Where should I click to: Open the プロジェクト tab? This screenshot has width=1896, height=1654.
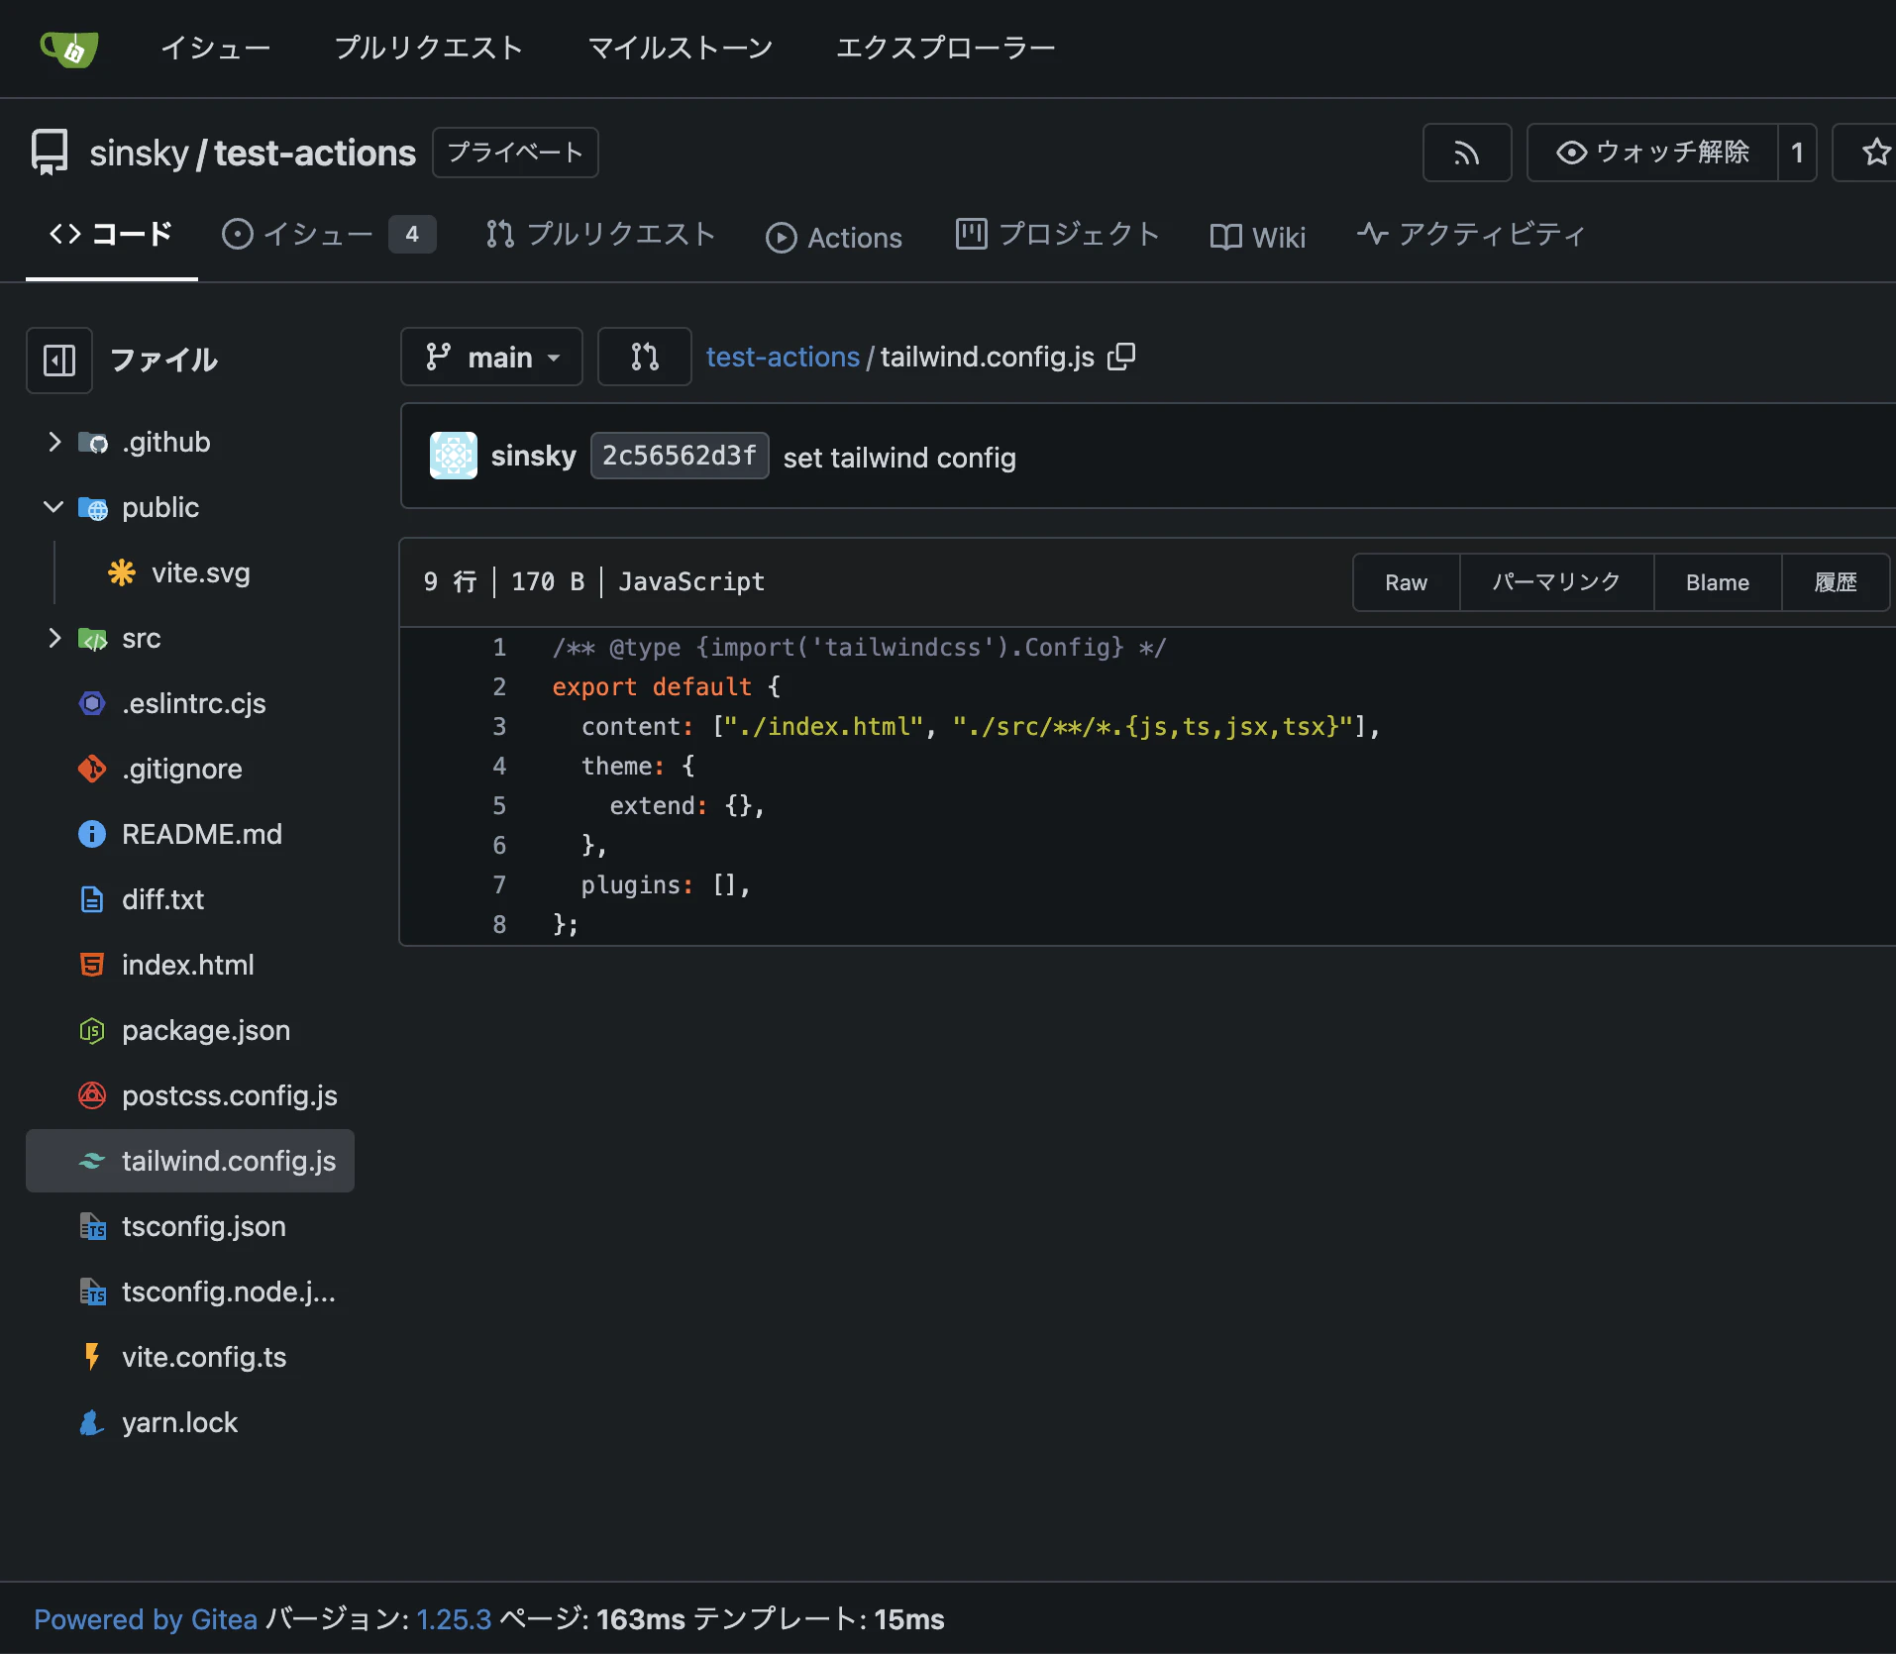(x=1057, y=235)
